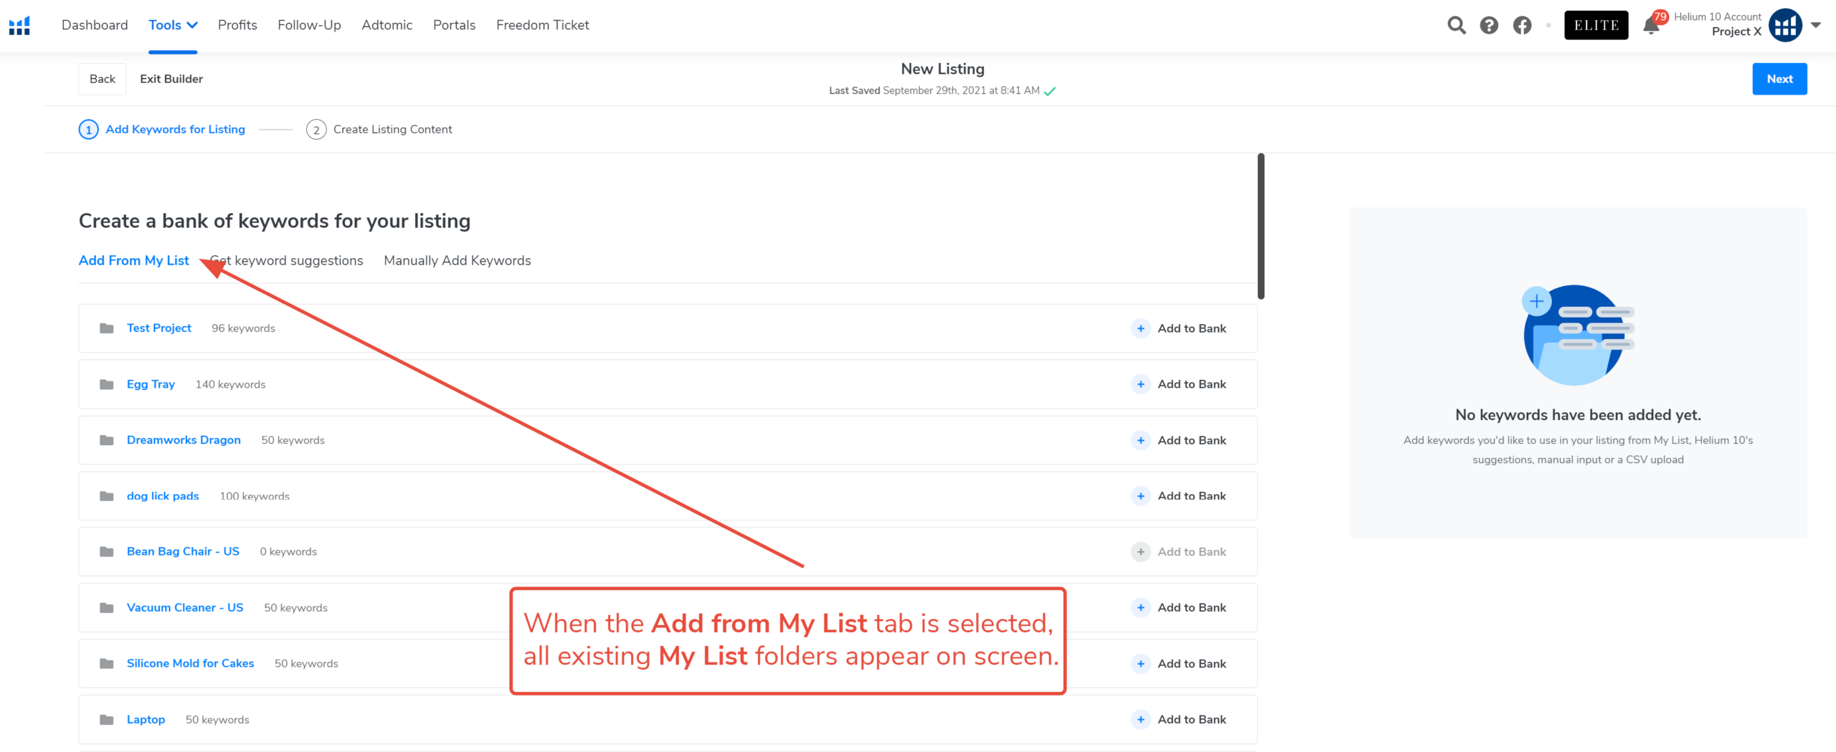1836x752 pixels.
Task: Open the search magnifier icon
Action: [1457, 25]
